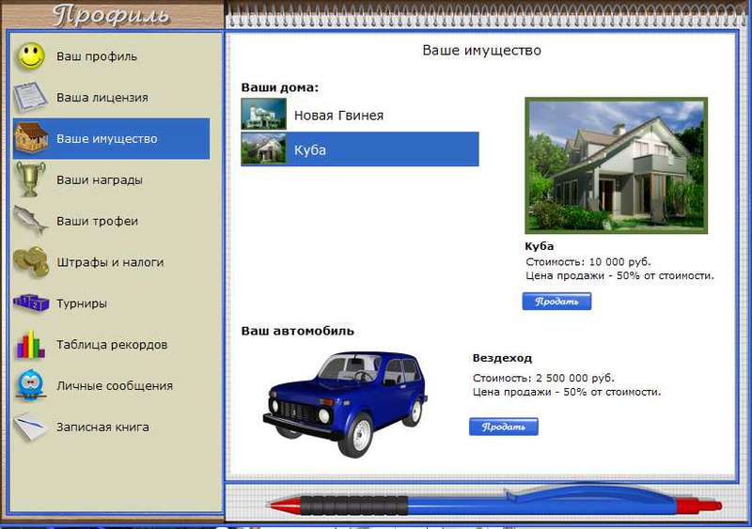The width and height of the screenshot is (752, 529).
Task: Click Продать button for the Вездеход car
Action: tap(504, 427)
